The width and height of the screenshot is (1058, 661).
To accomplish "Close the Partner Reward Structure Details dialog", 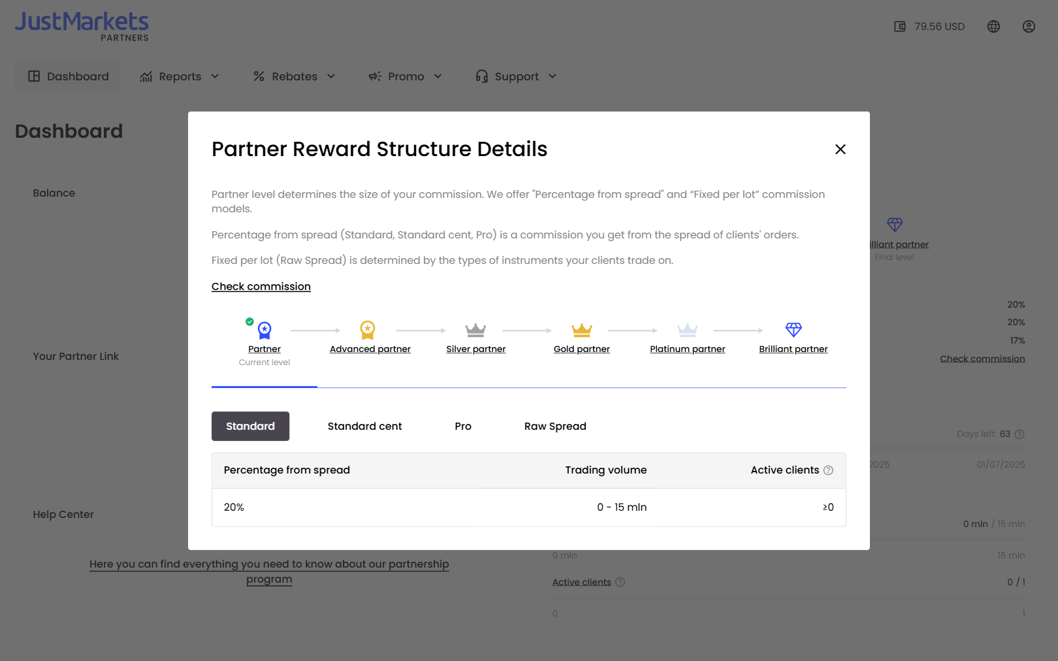I will click(841, 150).
